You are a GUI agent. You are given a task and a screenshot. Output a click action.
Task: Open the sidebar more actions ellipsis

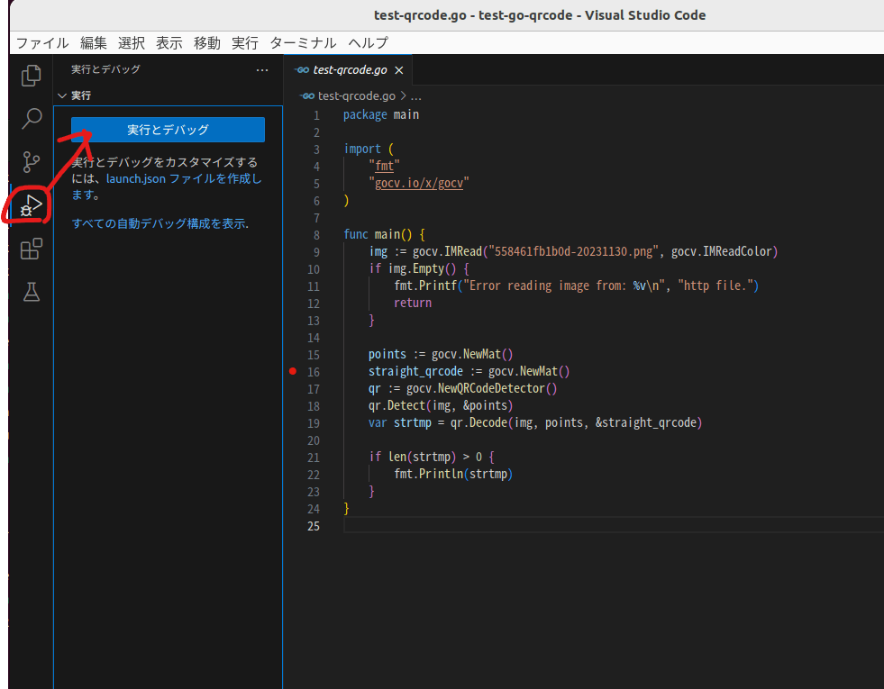262,70
